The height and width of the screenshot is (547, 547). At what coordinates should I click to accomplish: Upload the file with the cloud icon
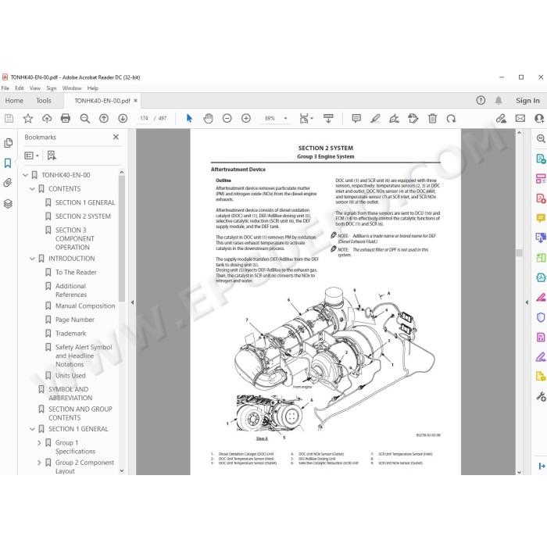coord(47,119)
